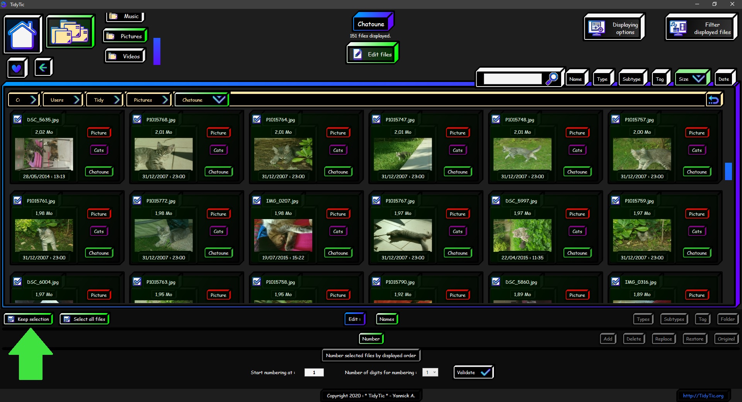Click the blue file list scrollbar thumb
Screen dimensions: 742x402
click(728, 171)
